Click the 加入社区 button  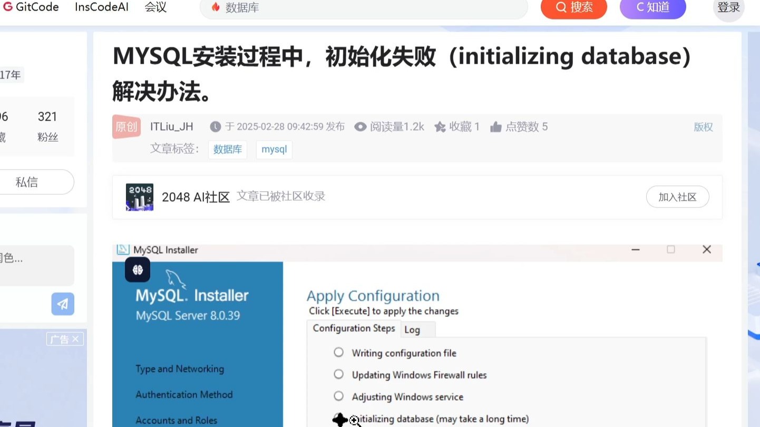click(677, 197)
